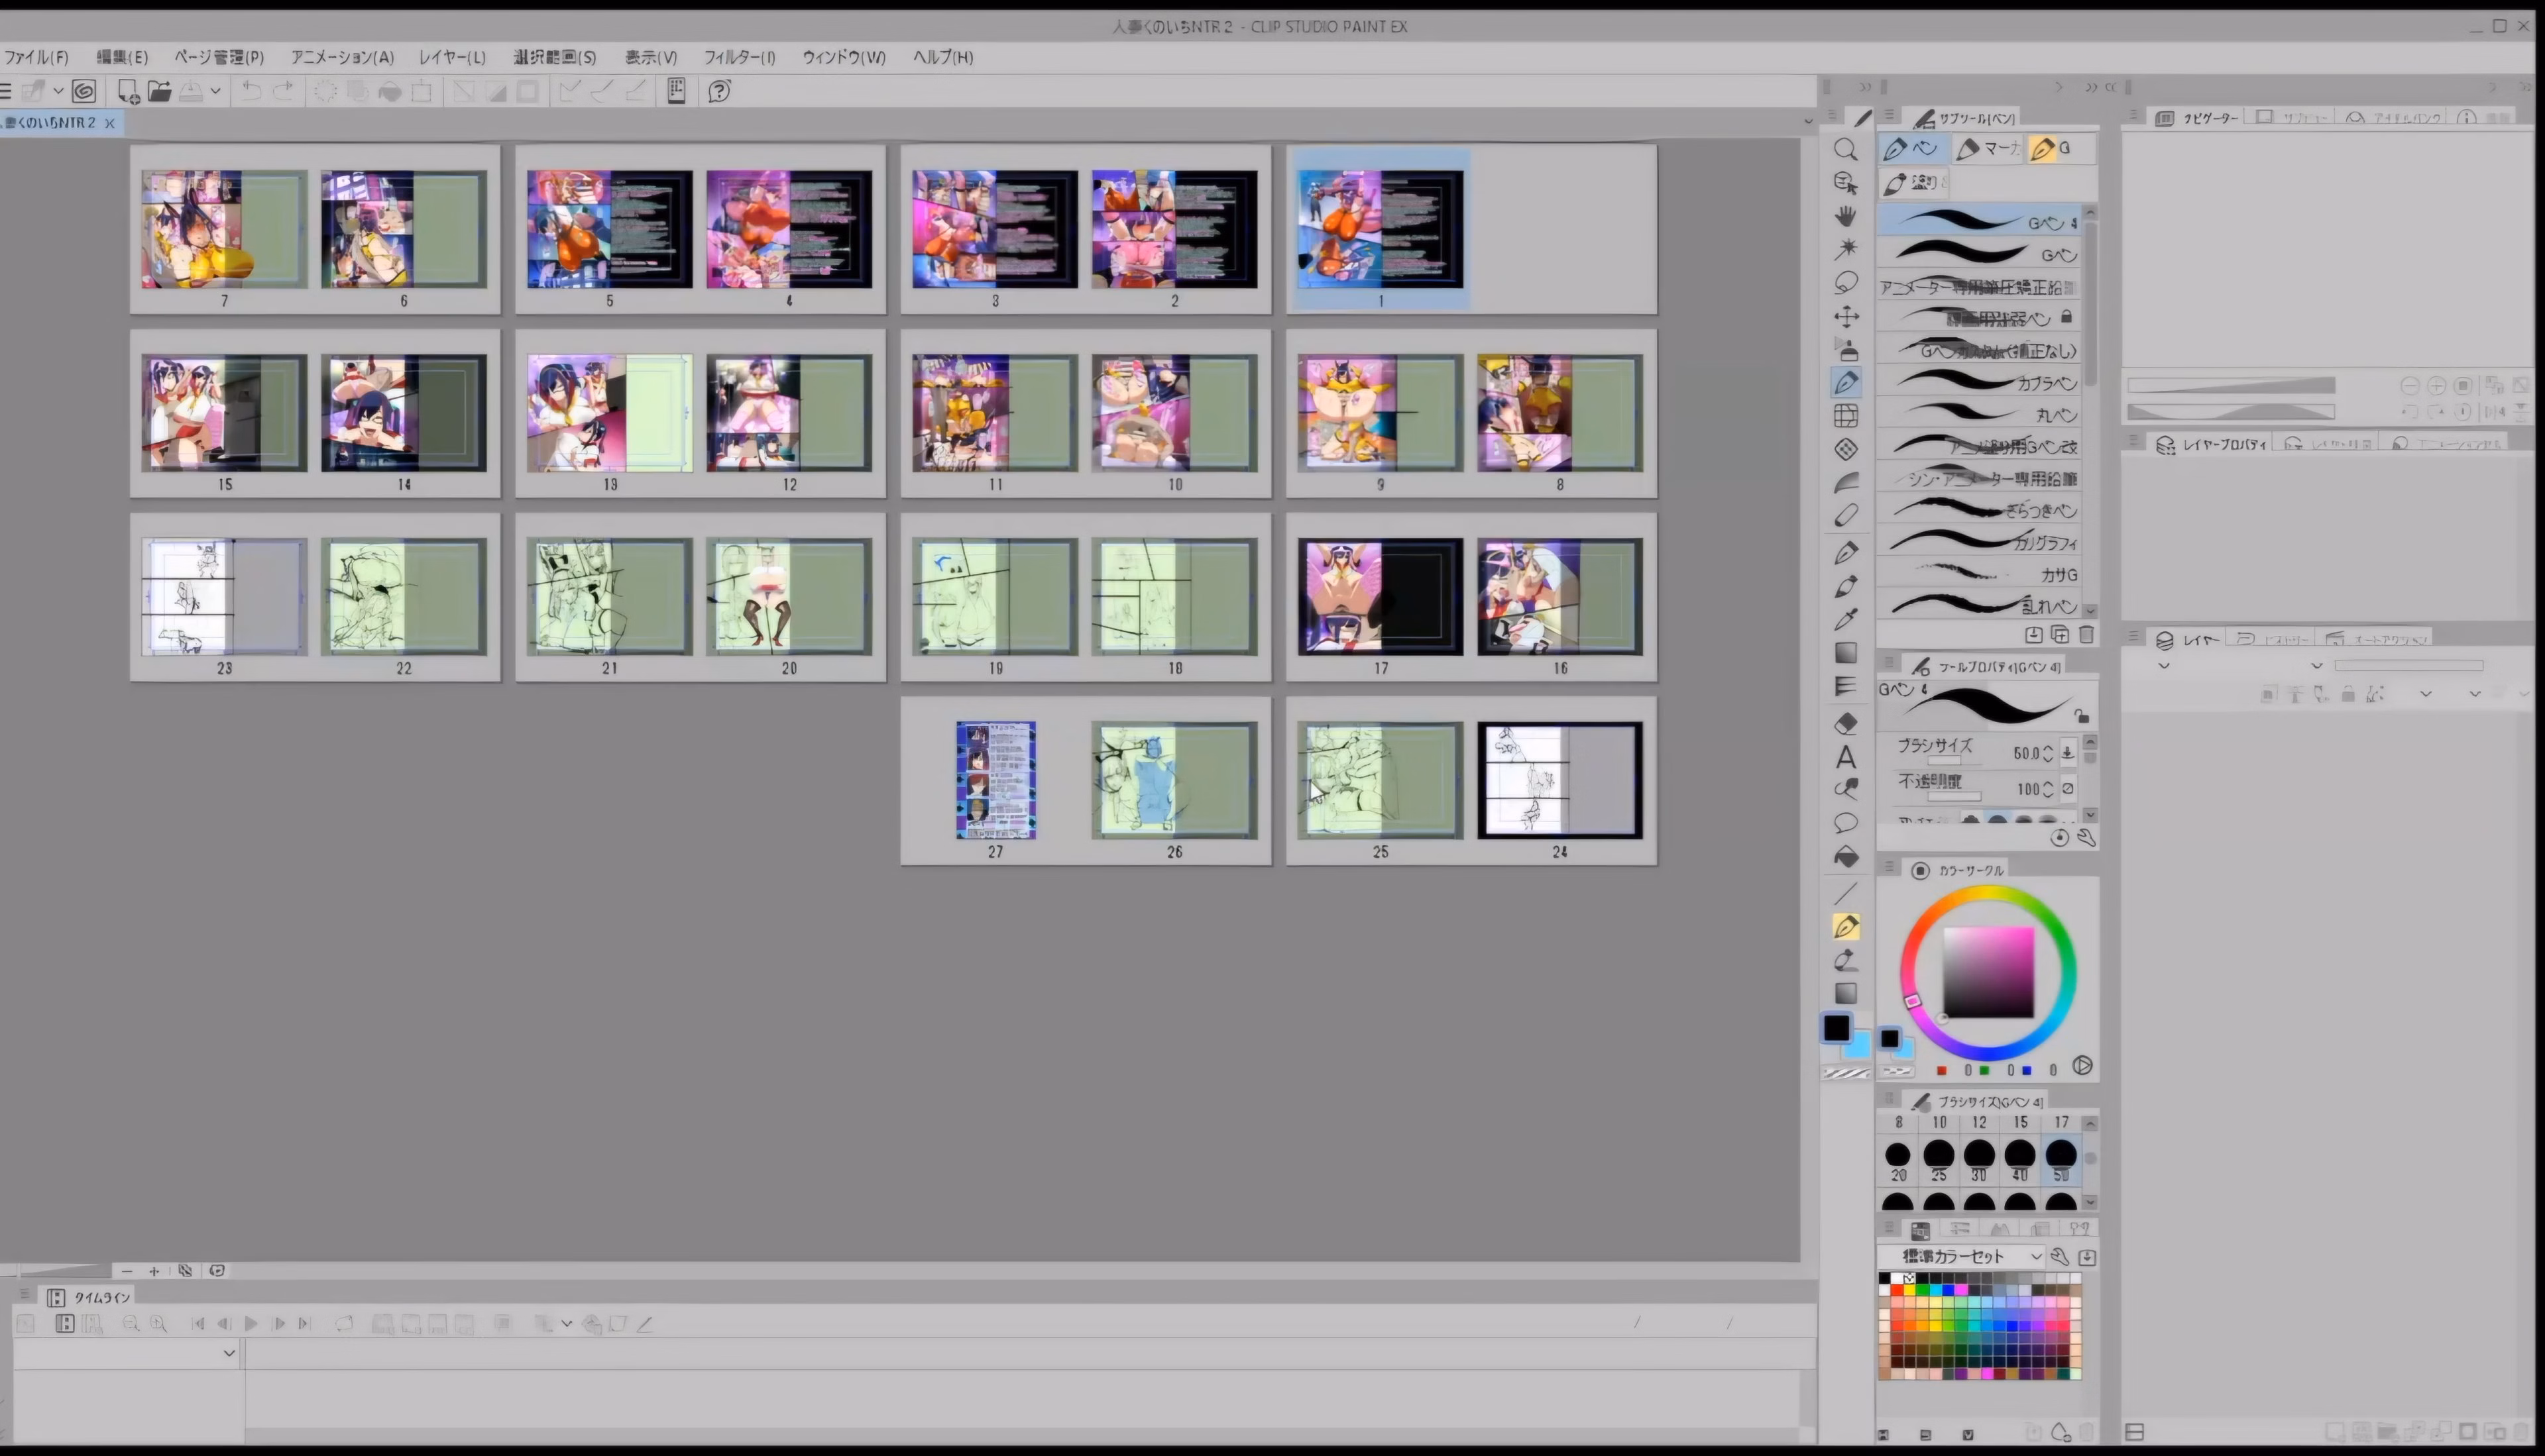Select the Hand move-view tool
2545x1456 pixels.
(x=1846, y=216)
